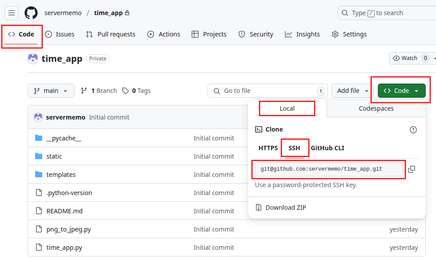Expand the Add file dropdown
This screenshot has height=260, width=436.
(353, 91)
